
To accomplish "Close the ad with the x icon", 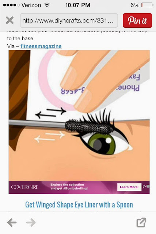I will coord(148,186).
